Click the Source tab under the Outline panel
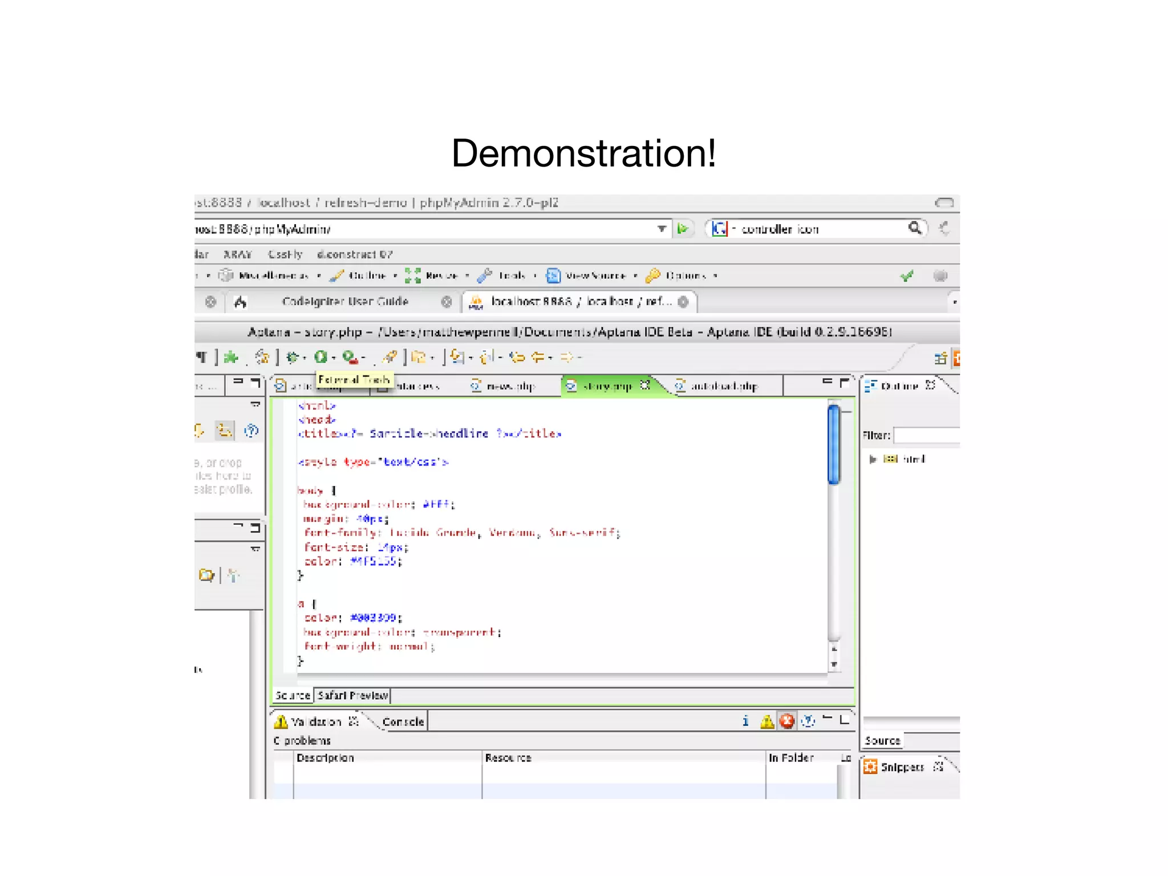1168x876 pixels. coord(882,741)
